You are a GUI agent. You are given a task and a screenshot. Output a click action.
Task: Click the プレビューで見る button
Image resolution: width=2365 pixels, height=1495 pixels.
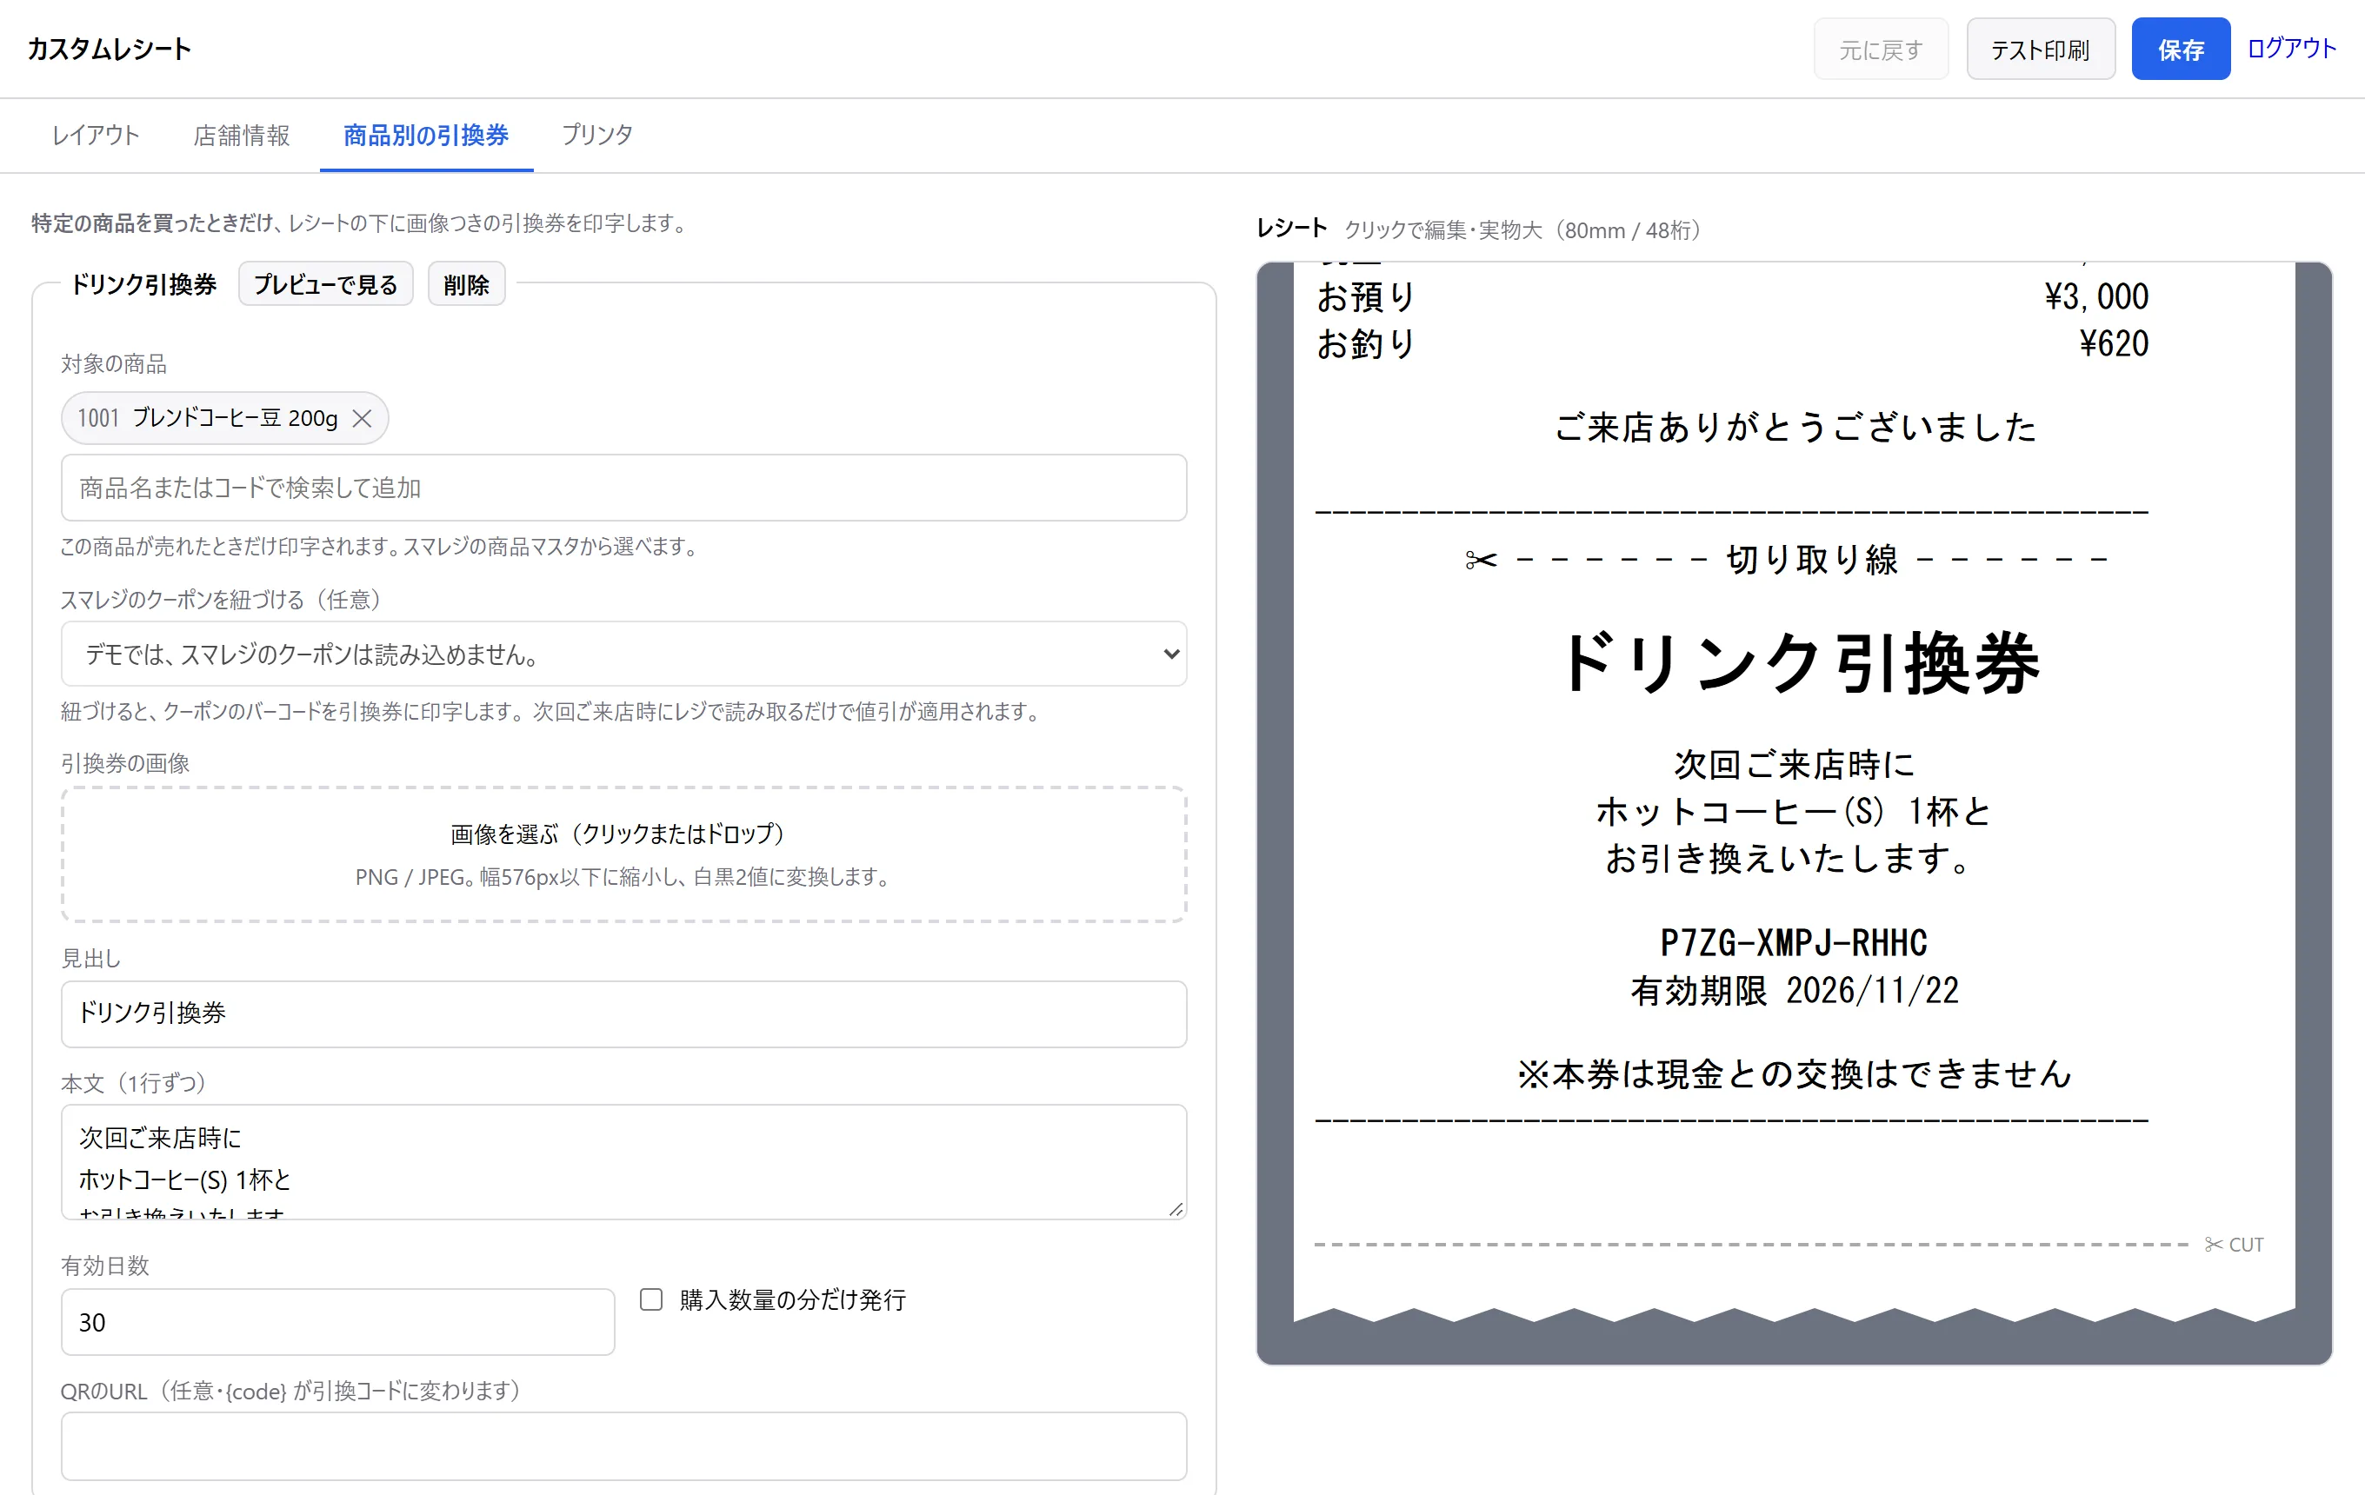(325, 285)
